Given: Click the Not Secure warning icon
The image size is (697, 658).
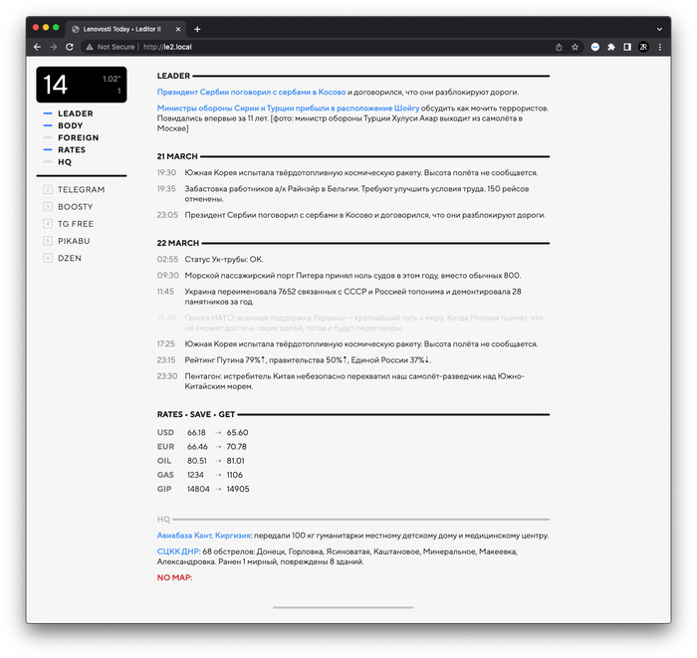Looking at the screenshot, I should click(x=90, y=47).
